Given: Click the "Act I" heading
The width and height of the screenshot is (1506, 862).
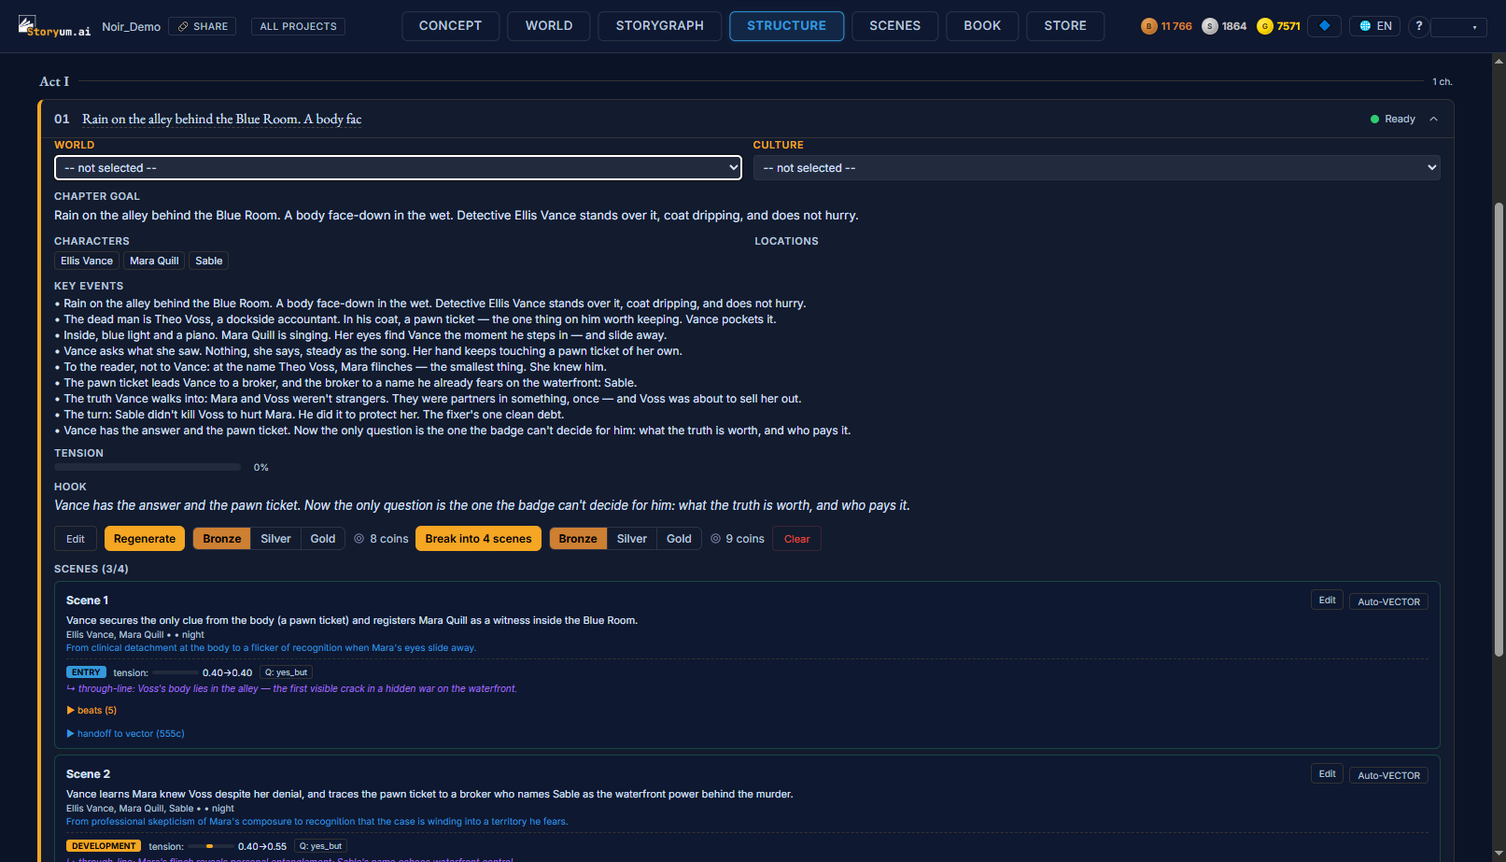Looking at the screenshot, I should (54, 81).
